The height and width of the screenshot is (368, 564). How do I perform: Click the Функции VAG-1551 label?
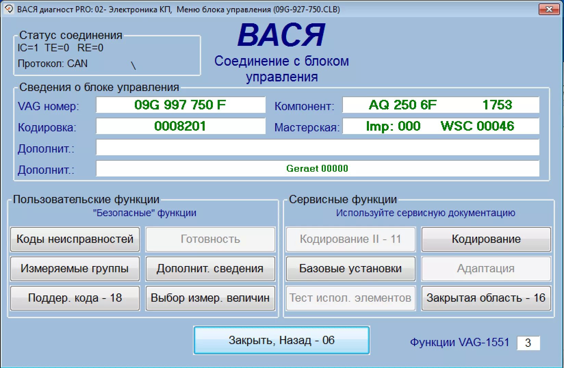tap(460, 342)
